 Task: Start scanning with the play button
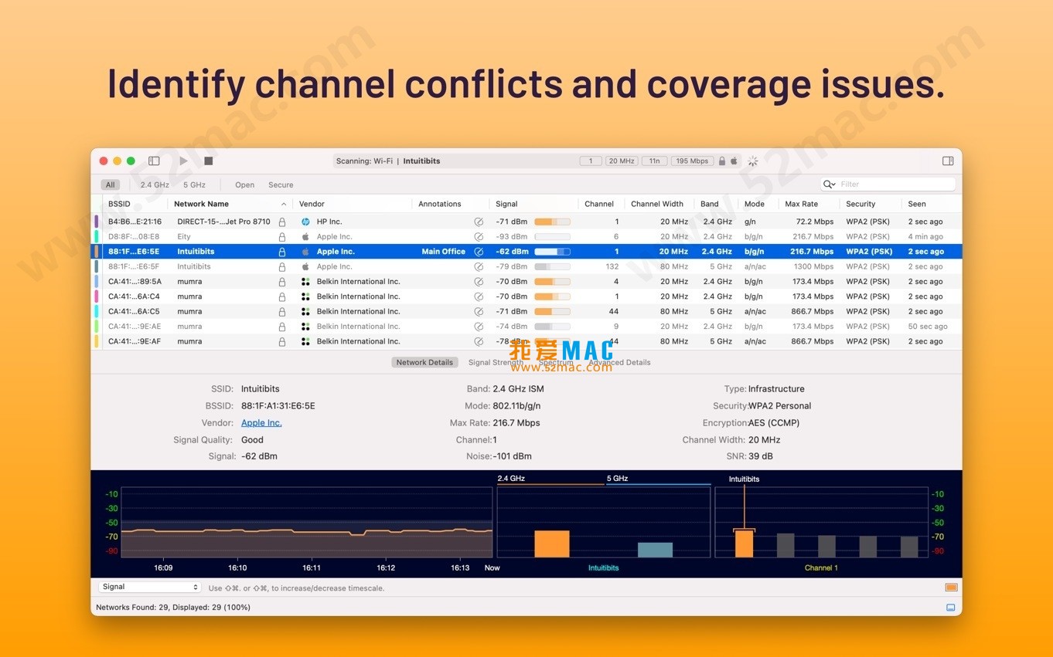click(183, 161)
